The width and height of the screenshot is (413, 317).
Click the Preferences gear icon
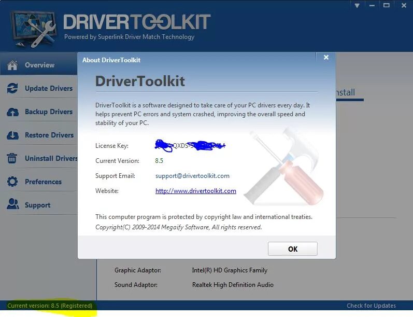[12, 182]
